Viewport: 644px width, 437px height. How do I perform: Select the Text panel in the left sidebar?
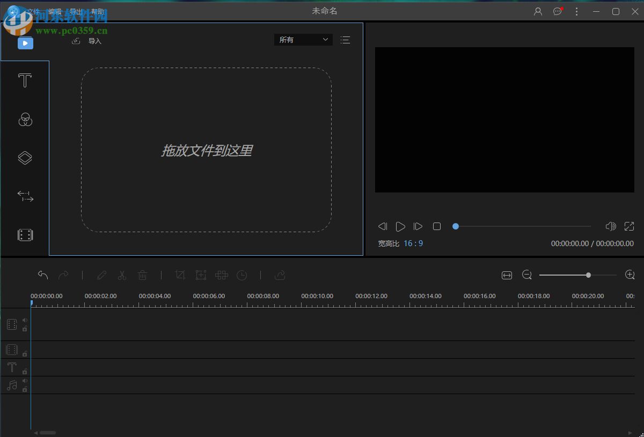(x=25, y=80)
